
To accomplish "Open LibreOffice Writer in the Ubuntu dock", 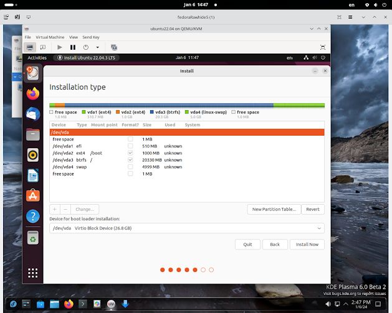I will [33, 175].
